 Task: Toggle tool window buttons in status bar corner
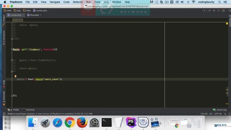coord(4,114)
